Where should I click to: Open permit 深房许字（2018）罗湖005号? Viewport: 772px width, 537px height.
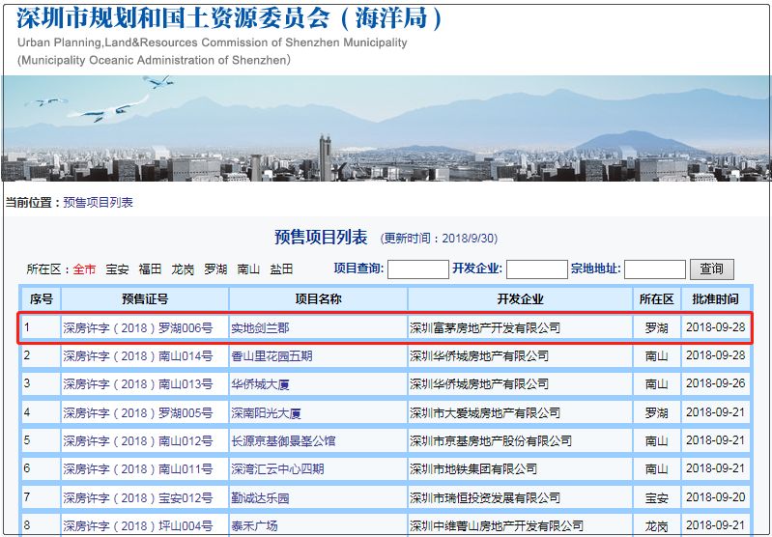[137, 413]
